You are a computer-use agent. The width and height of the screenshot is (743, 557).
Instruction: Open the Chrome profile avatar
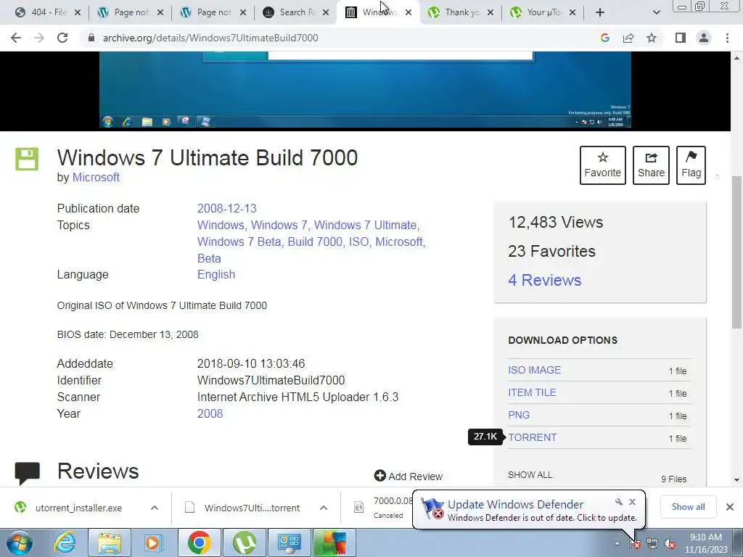(704, 38)
